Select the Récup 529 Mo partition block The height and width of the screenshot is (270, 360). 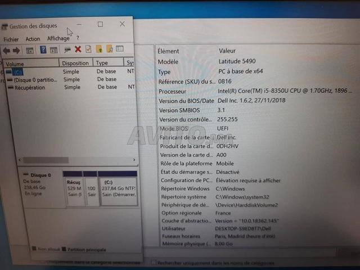[74, 188]
